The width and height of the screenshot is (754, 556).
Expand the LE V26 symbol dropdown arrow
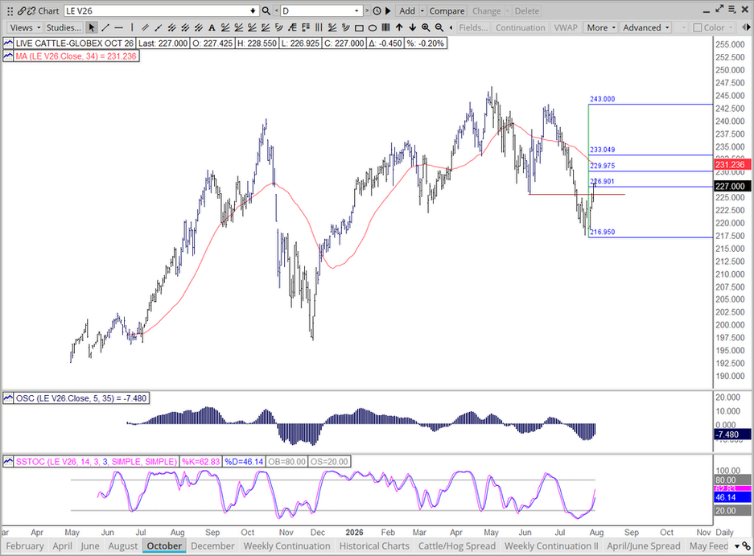(x=253, y=10)
